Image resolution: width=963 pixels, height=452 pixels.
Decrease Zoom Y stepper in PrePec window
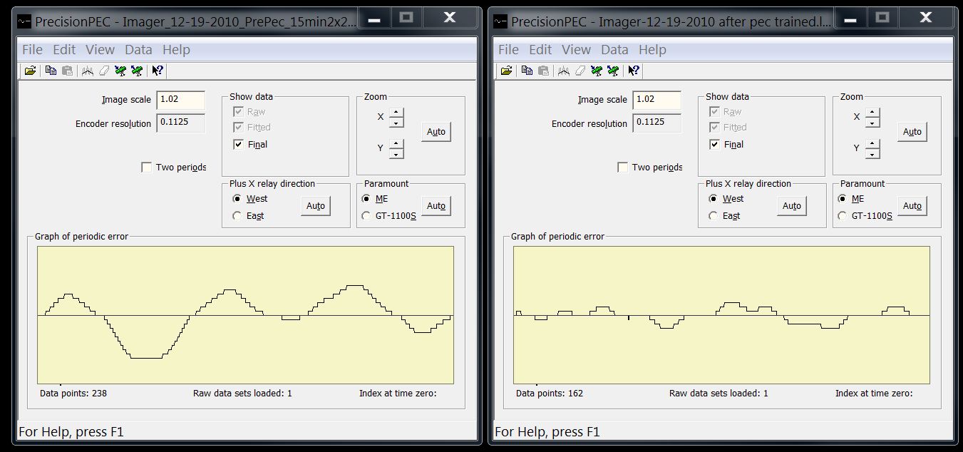coord(396,153)
